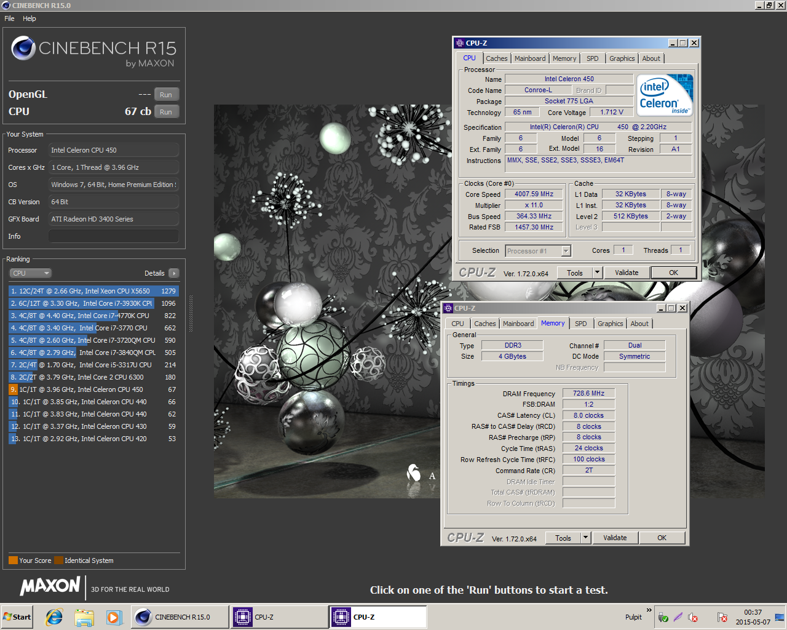The width and height of the screenshot is (787, 630).
Task: Select SPD tab in lower CPU-Z window
Action: point(581,324)
